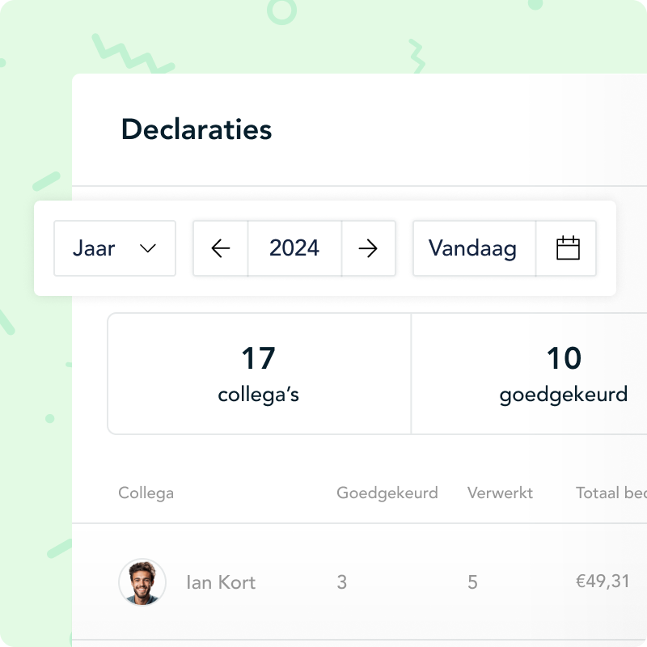
Task: Go to the previous year with the left arrow
Action: [x=221, y=248]
